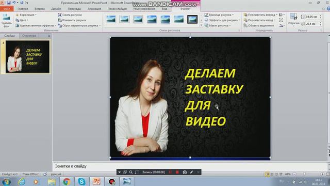The width and height of the screenshot is (330, 186).
Task: Open the Bandicam bar dropdown arrow
Action: (119, 172)
